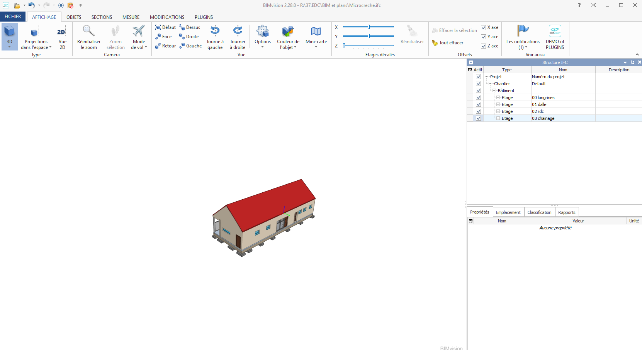
Task: Open Couleur de l'objet tool
Action: pyautogui.click(x=288, y=37)
